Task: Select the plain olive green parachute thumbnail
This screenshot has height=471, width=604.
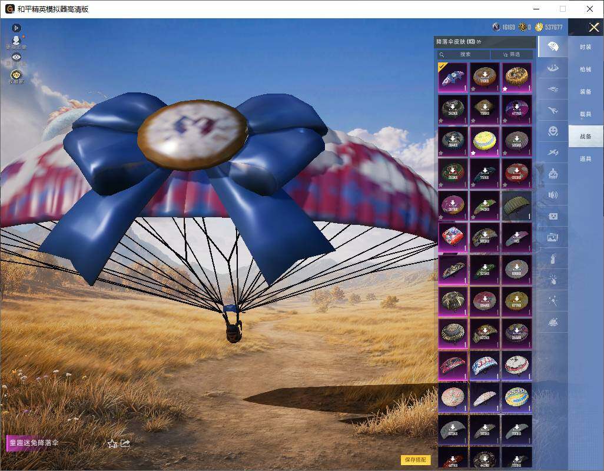Action: [x=516, y=205]
